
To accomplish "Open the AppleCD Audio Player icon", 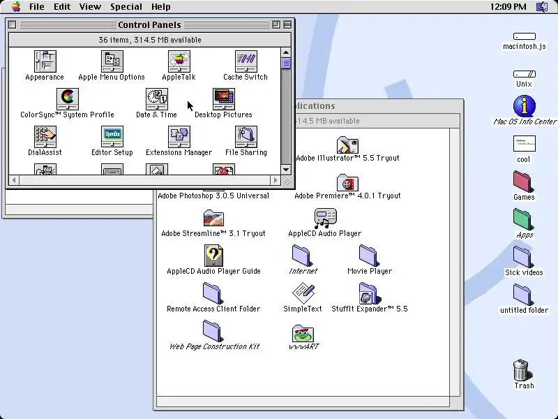I will (325, 218).
